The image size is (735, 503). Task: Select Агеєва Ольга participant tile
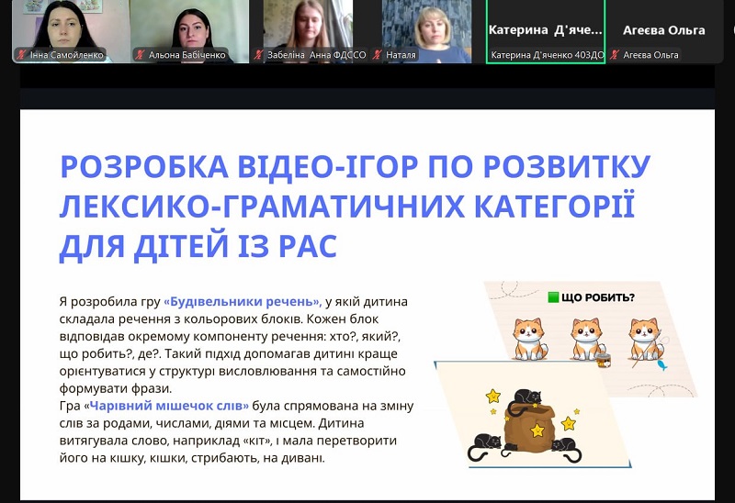coord(664,31)
